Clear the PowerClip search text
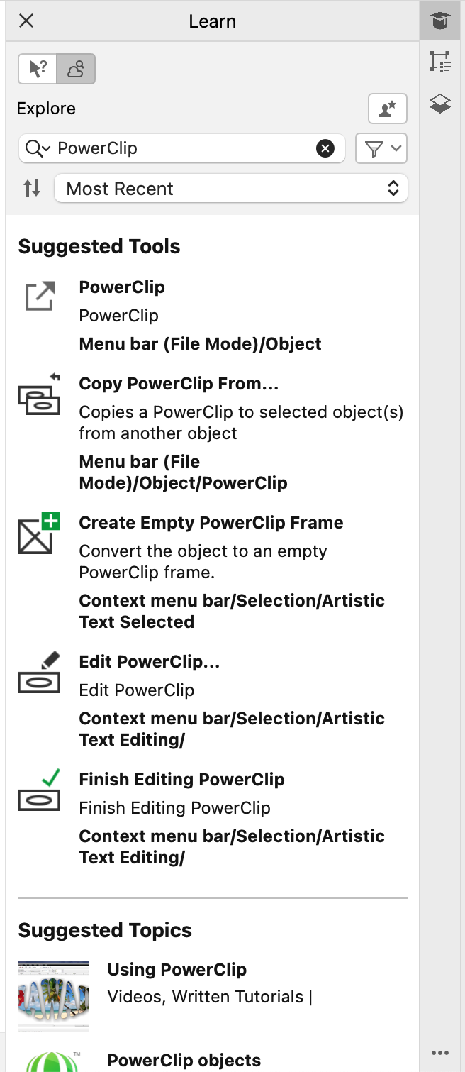The height and width of the screenshot is (1072, 465). coord(325,148)
